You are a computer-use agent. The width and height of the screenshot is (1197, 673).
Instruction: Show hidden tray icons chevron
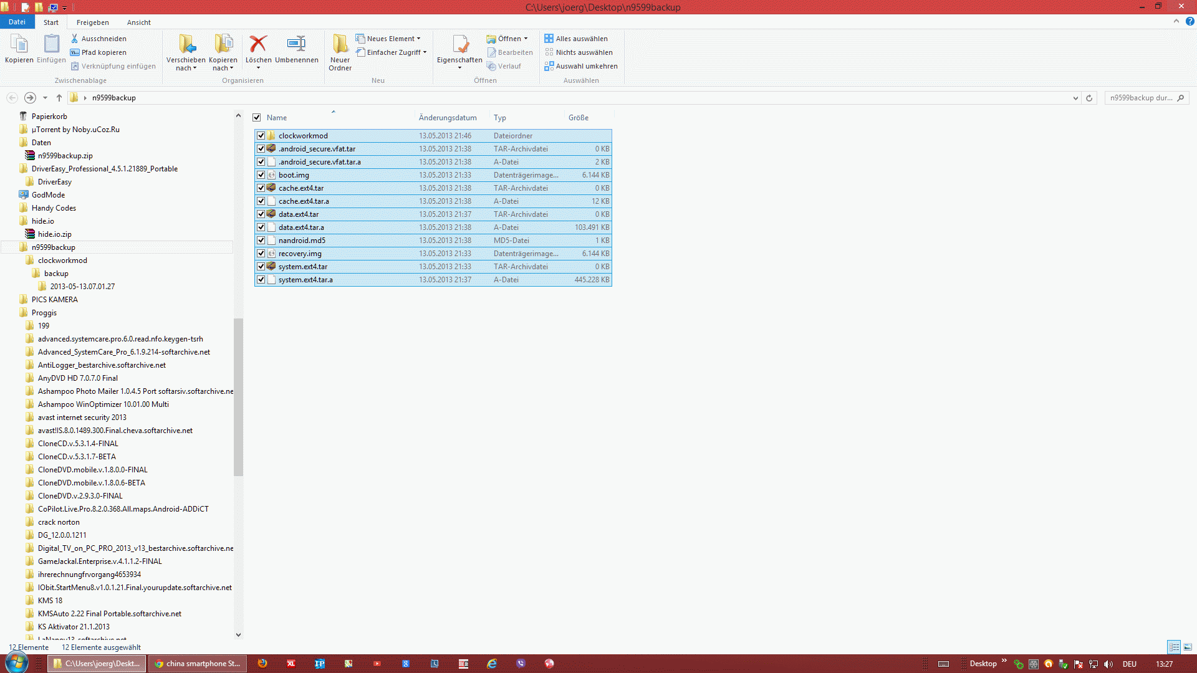[1004, 661]
